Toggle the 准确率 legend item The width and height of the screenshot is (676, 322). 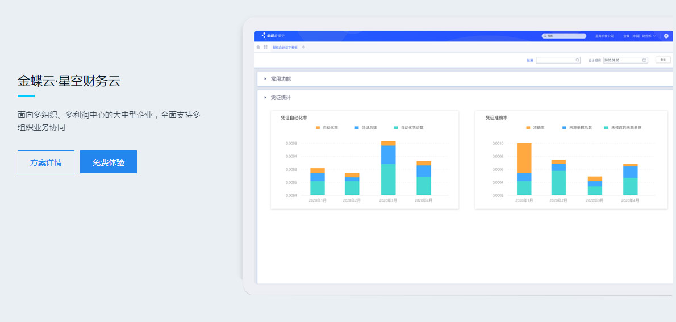tap(536, 128)
